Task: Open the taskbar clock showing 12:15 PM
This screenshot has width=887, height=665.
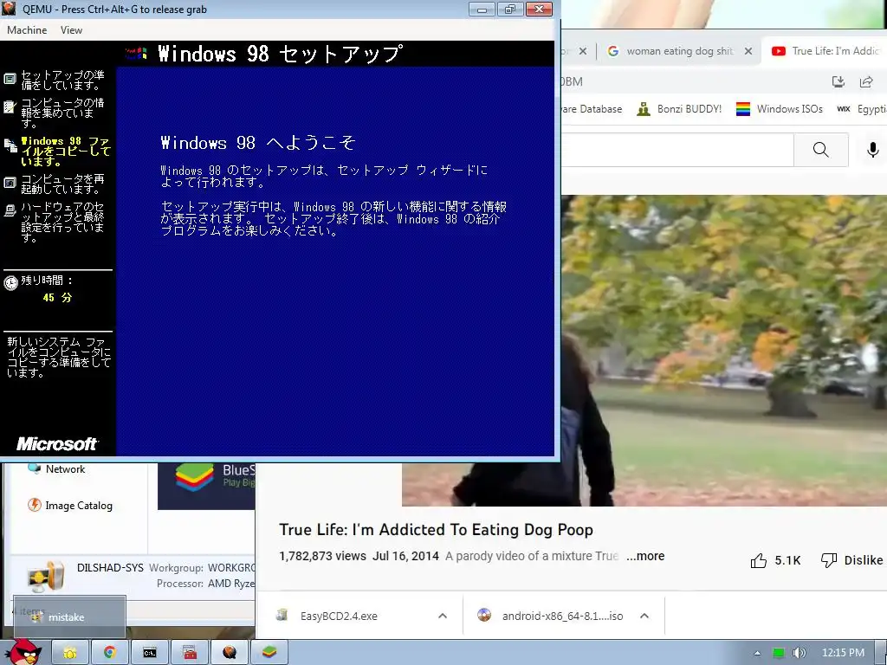Action: click(843, 653)
